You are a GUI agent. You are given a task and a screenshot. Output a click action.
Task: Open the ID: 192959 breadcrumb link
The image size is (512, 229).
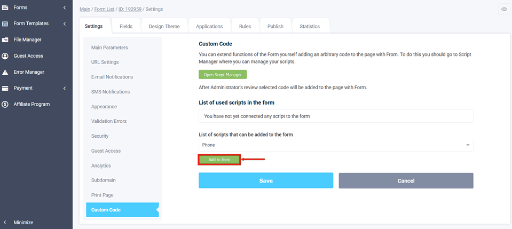pyautogui.click(x=130, y=9)
